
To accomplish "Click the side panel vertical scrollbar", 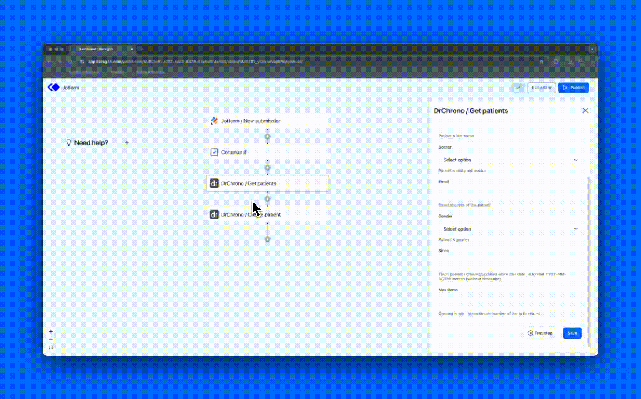I will (589, 262).
